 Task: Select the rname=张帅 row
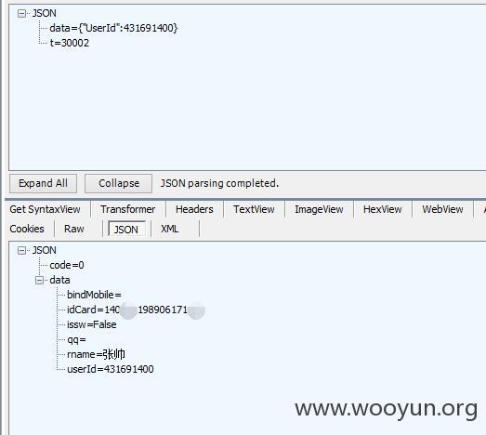(x=96, y=354)
